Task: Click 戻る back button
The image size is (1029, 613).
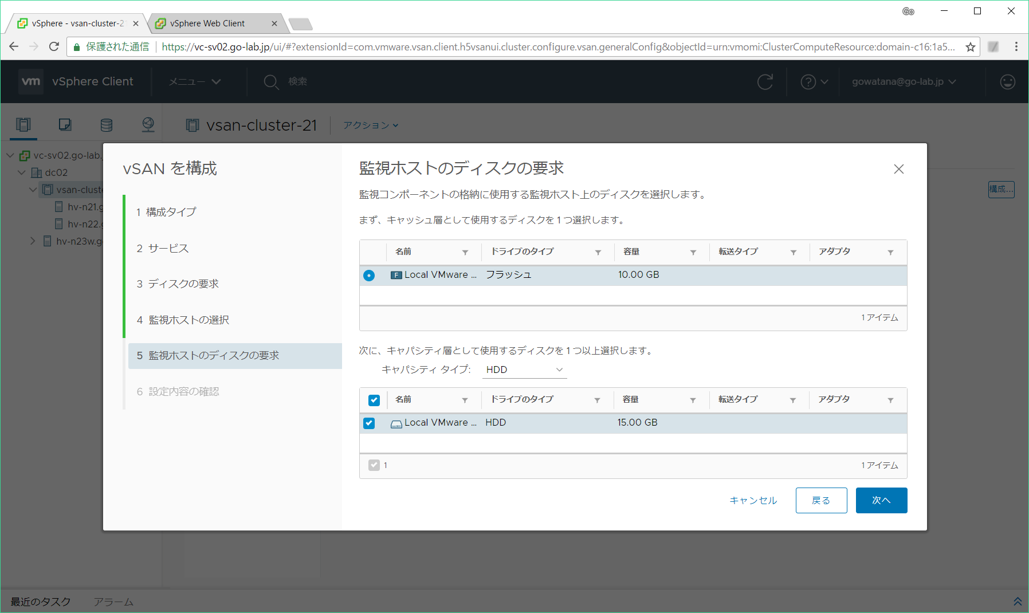Action: pos(821,500)
